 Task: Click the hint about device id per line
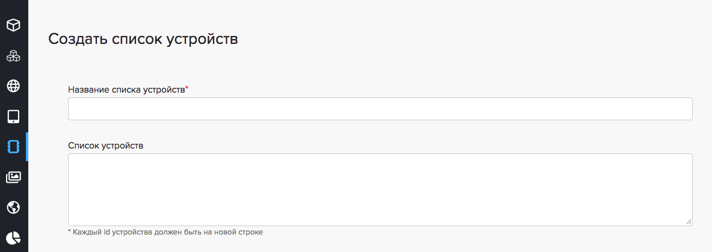pyautogui.click(x=166, y=232)
